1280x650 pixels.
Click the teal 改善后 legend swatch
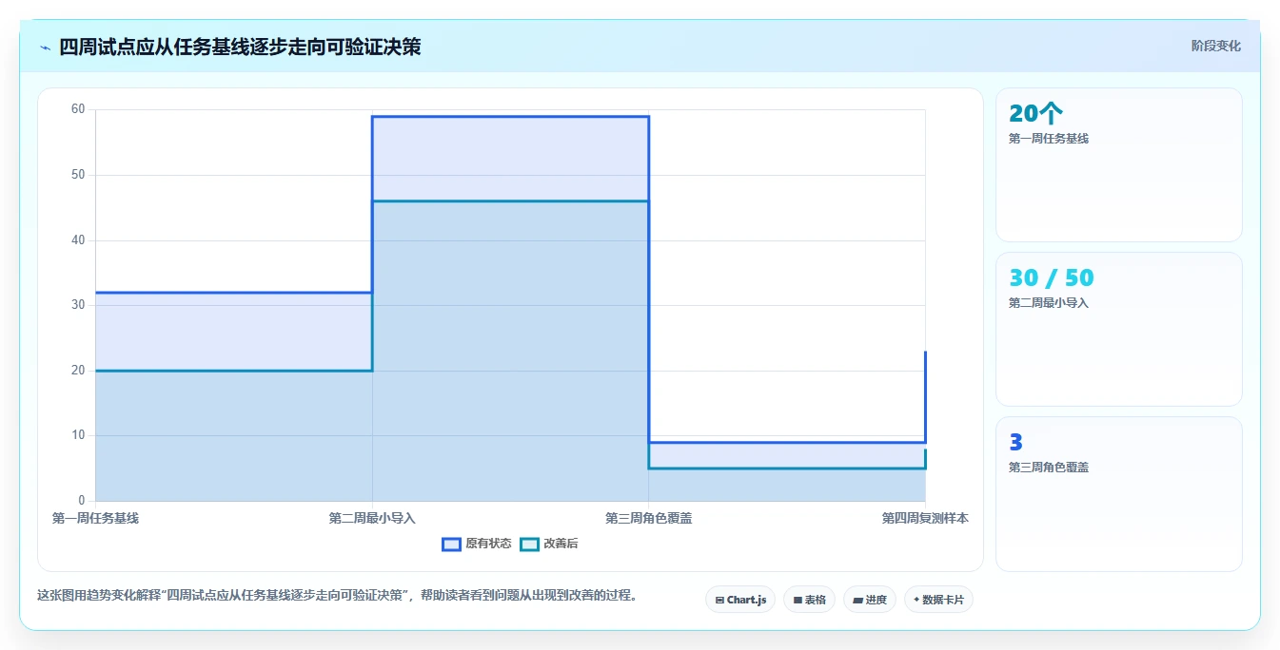pyautogui.click(x=530, y=544)
